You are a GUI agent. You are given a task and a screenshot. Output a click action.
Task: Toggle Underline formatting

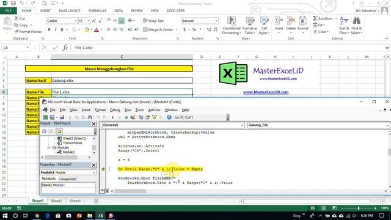tap(62, 30)
